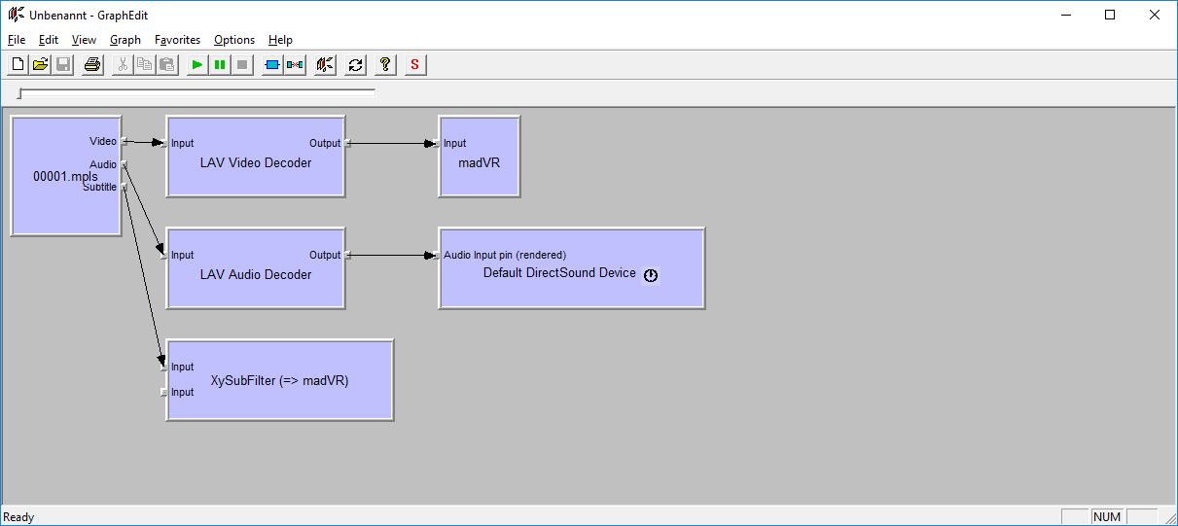Select the LAV Audio Decoder filter box
Image resolution: width=1178 pixels, height=526 pixels.
[x=256, y=268]
